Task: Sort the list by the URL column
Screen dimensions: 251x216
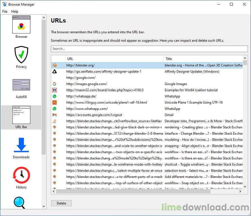Action: click(112, 59)
